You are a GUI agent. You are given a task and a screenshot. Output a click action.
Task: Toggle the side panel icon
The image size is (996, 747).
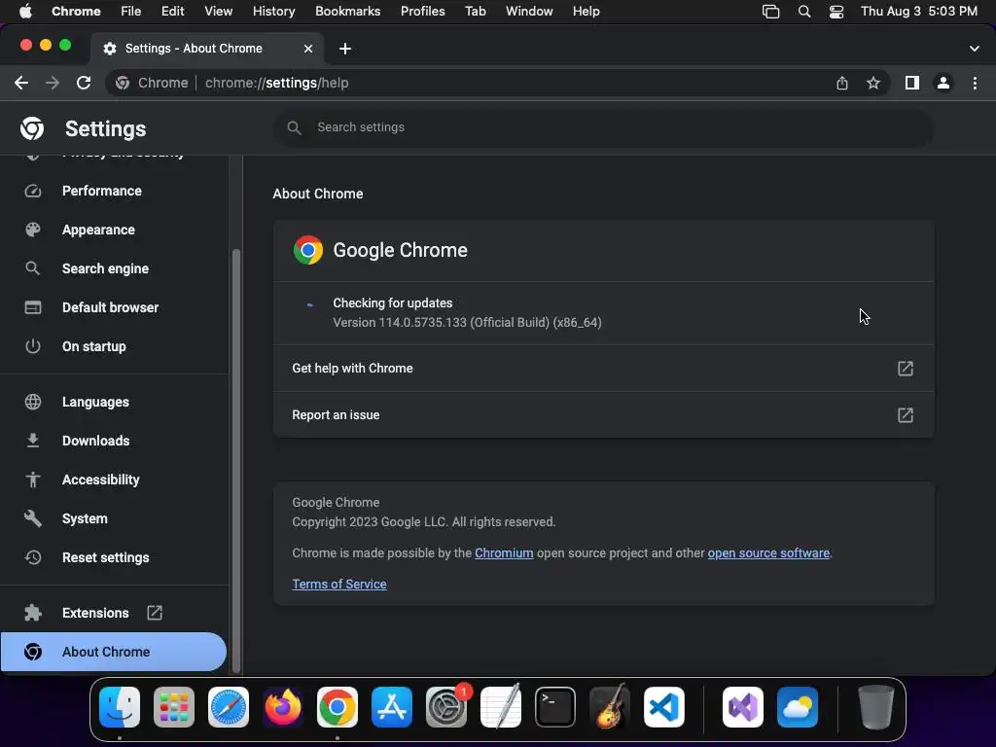pyautogui.click(x=912, y=83)
